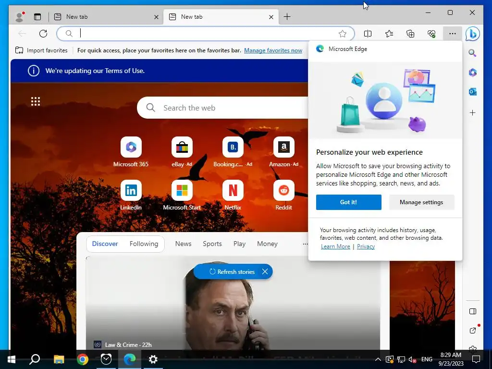Open the Bing chat sidebar icon
The width and height of the screenshot is (492, 369).
473,34
